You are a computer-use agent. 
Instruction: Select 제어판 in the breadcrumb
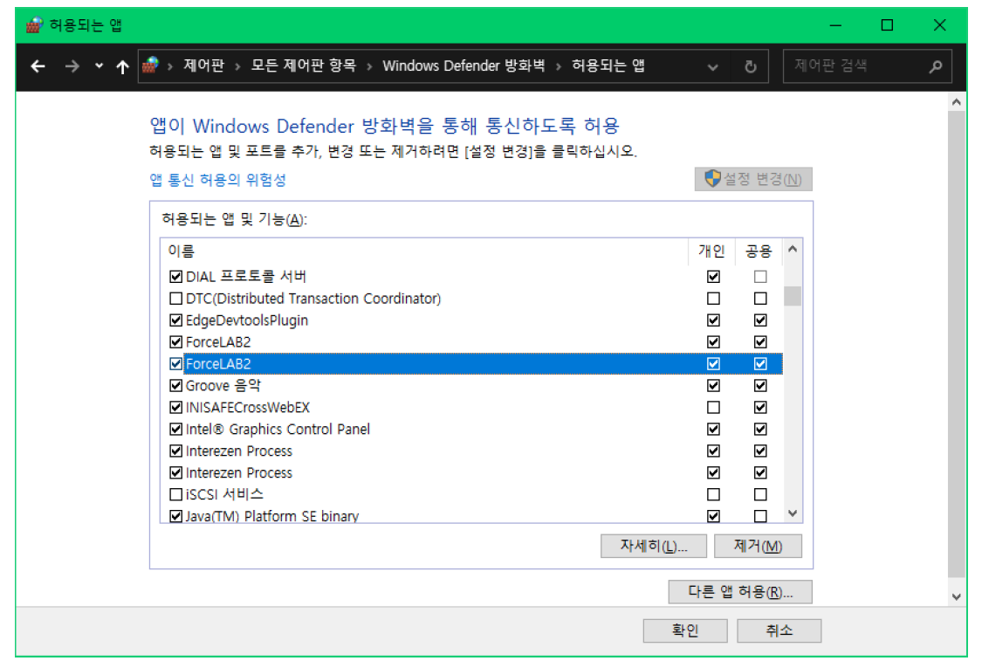tap(203, 65)
